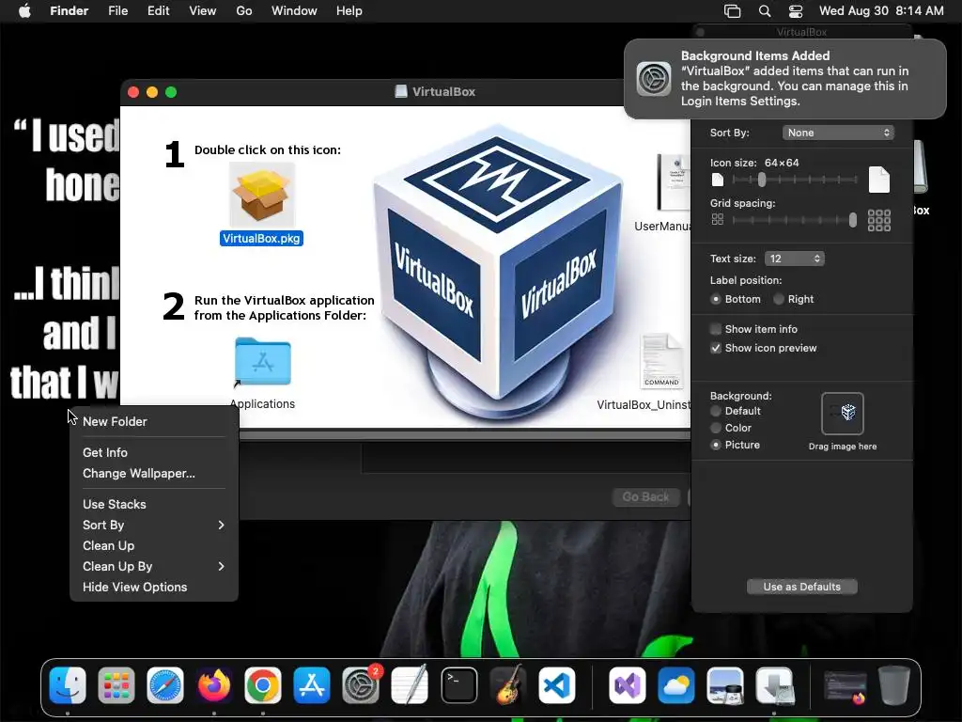
Task: Click the menu bar date and time
Action: click(x=881, y=11)
